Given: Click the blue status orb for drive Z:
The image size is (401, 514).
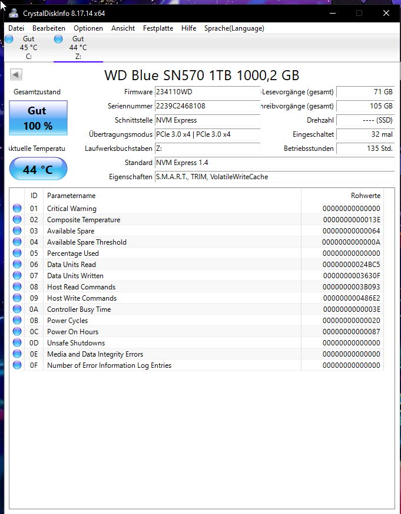Looking at the screenshot, I should (58, 39).
